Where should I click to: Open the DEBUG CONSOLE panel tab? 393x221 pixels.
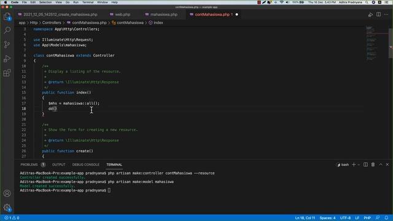click(x=86, y=165)
